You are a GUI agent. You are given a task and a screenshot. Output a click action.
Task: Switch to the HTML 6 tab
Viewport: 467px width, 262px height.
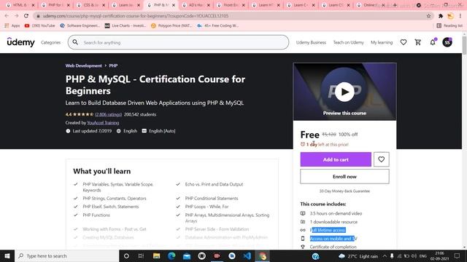(x=20, y=5)
